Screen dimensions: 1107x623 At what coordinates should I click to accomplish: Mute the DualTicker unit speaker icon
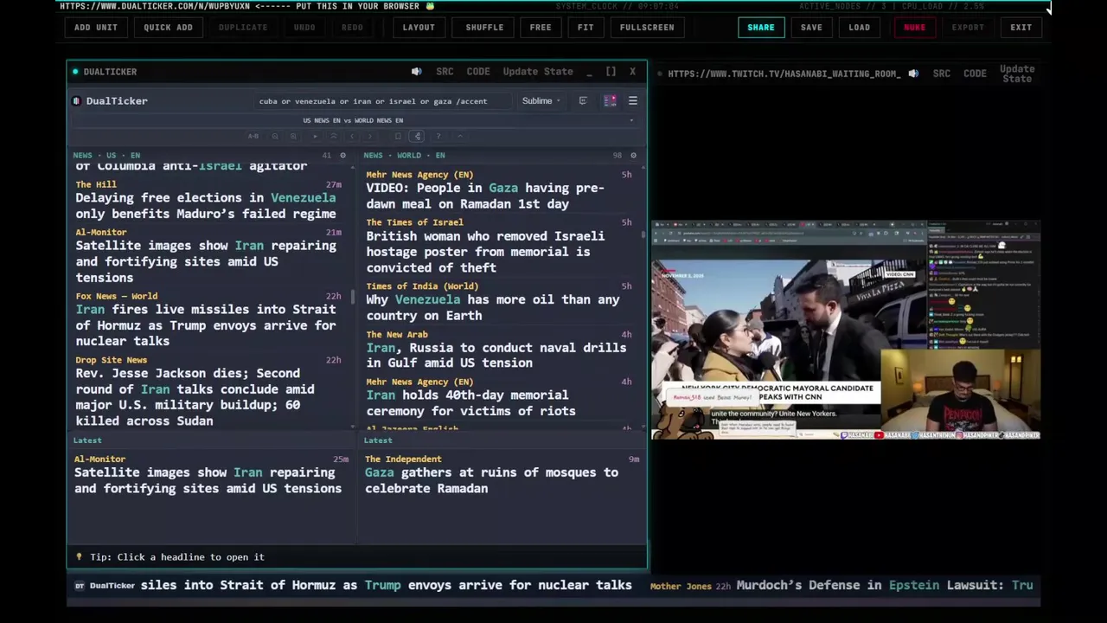416,72
